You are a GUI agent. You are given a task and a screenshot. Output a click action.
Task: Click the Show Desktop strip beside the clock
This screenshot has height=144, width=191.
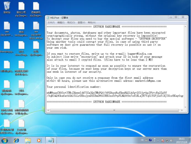click(x=190, y=140)
